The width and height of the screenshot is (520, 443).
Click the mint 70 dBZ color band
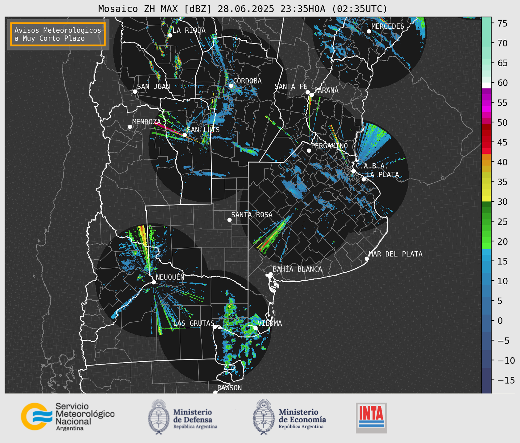[486, 43]
